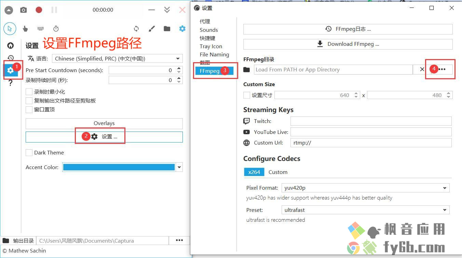Toggle the keystrokes keyboard icon
Screen dimensions: 462x258
click(40, 29)
